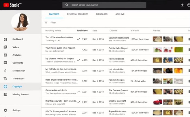190x117 pixels.
Task: Click trending arrow beside 3,001 views
Action: click(78, 92)
